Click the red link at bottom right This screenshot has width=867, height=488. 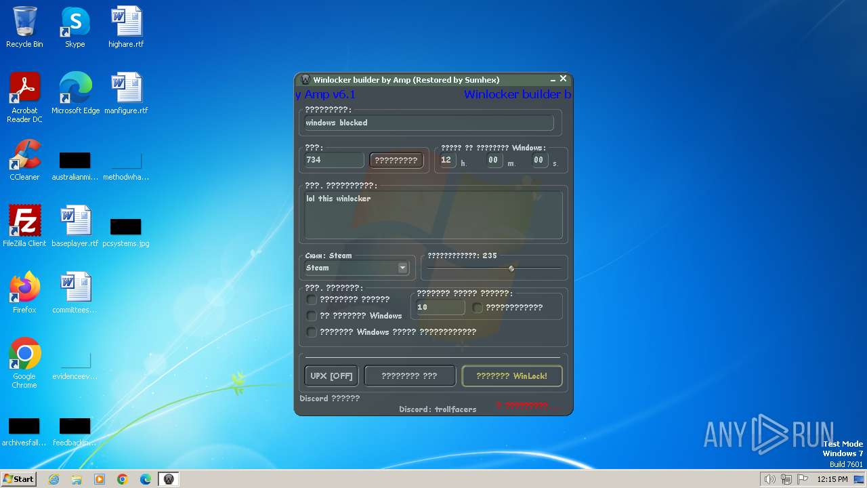(x=528, y=406)
